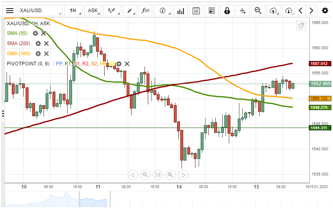Click the 15 date label on time axis
Viewport: 333px width, 208px height.
pyautogui.click(x=256, y=187)
